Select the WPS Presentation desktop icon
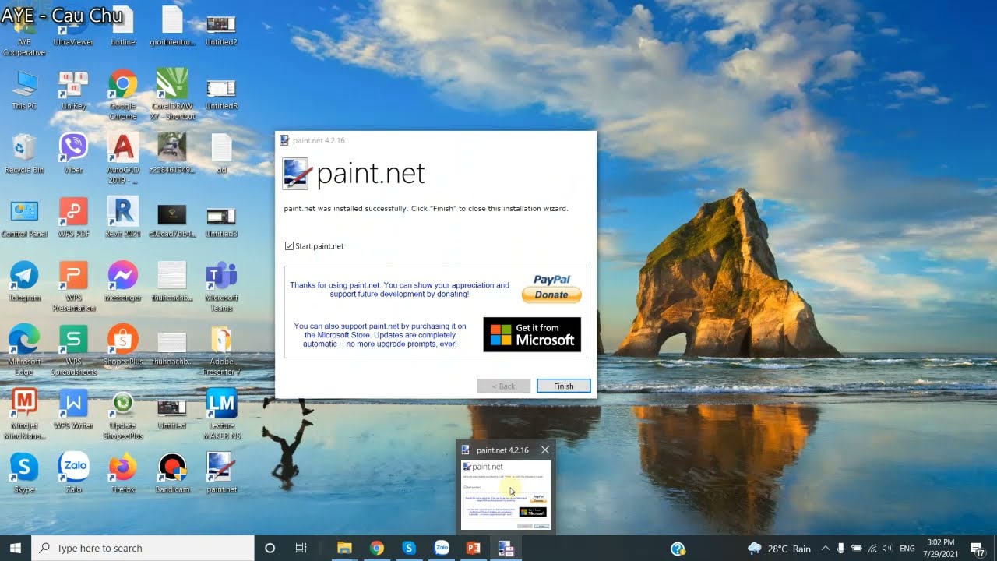The height and width of the screenshot is (561, 997). click(x=73, y=286)
